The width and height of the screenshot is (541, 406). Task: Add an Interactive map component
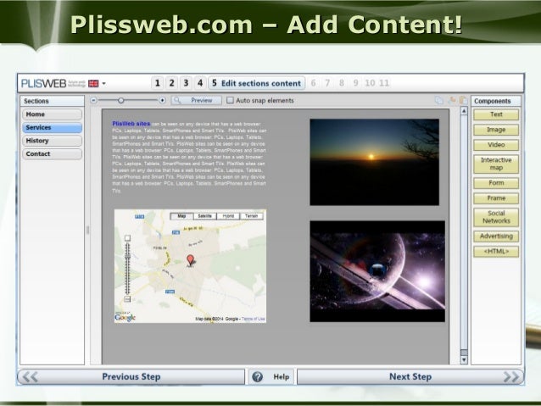(x=496, y=164)
